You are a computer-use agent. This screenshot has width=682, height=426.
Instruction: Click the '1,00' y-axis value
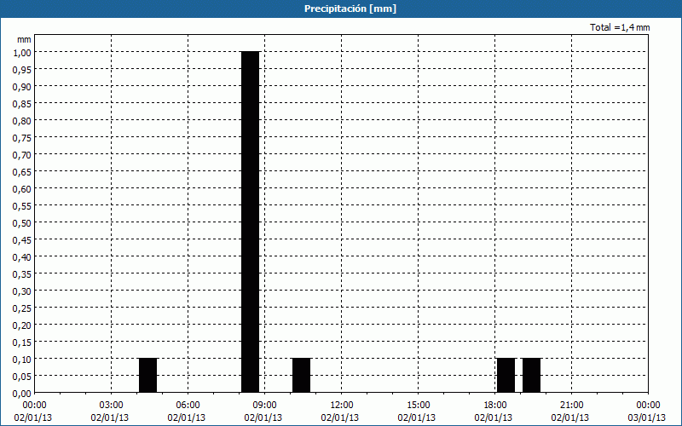tap(22, 52)
